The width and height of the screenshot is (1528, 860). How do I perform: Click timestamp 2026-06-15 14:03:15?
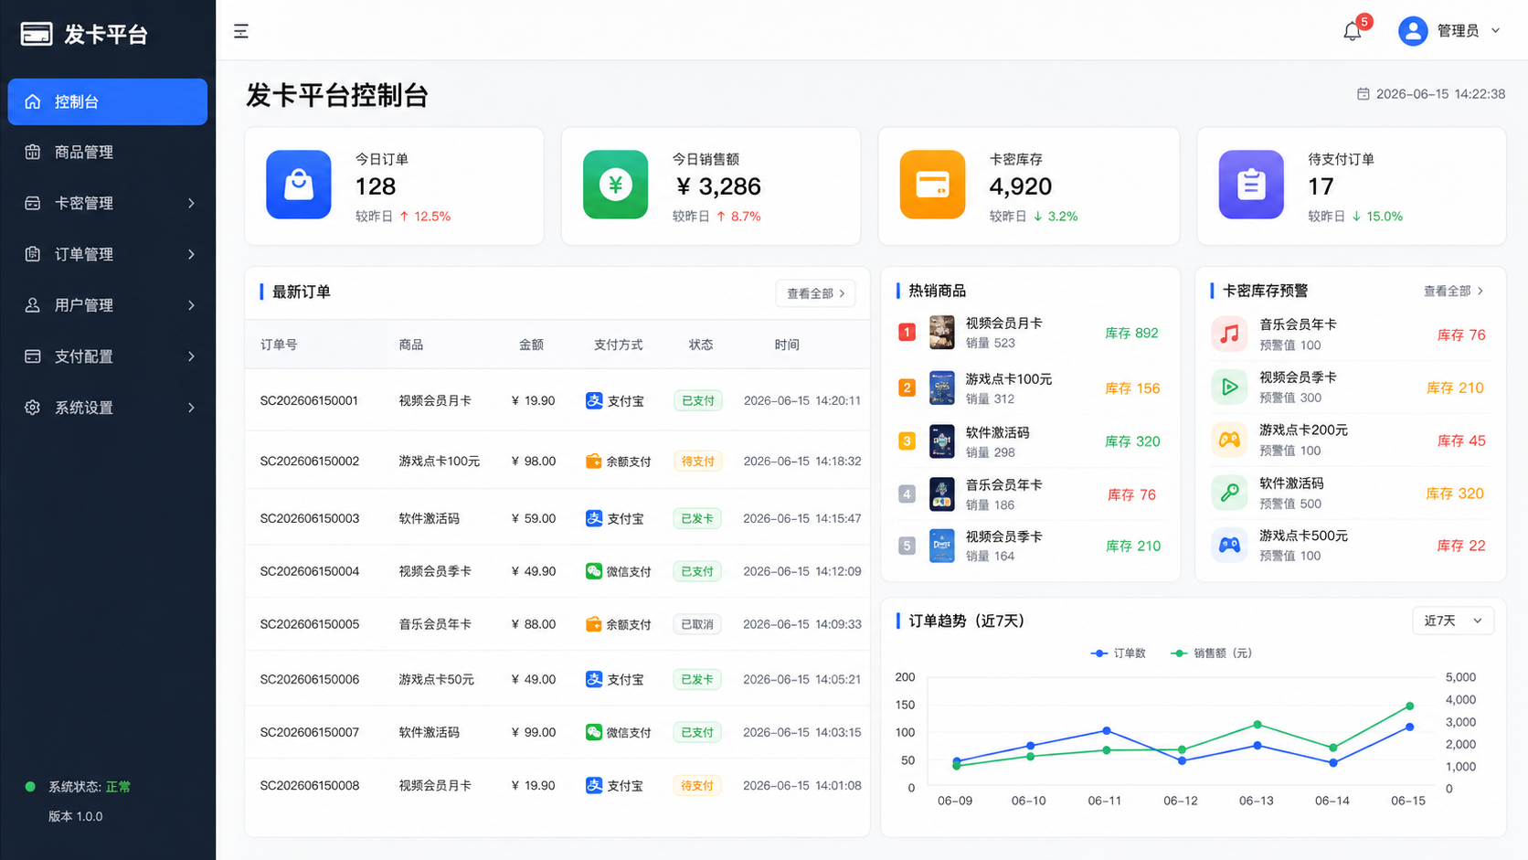(802, 732)
